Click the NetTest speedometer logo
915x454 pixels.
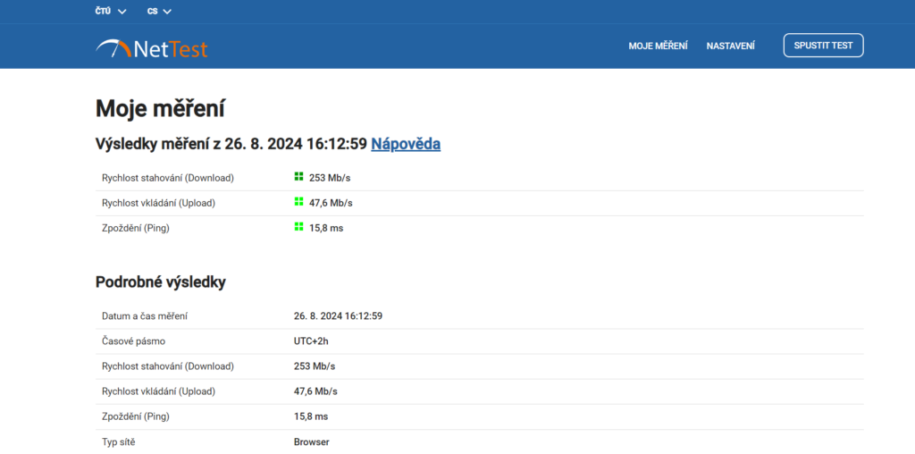pos(151,46)
